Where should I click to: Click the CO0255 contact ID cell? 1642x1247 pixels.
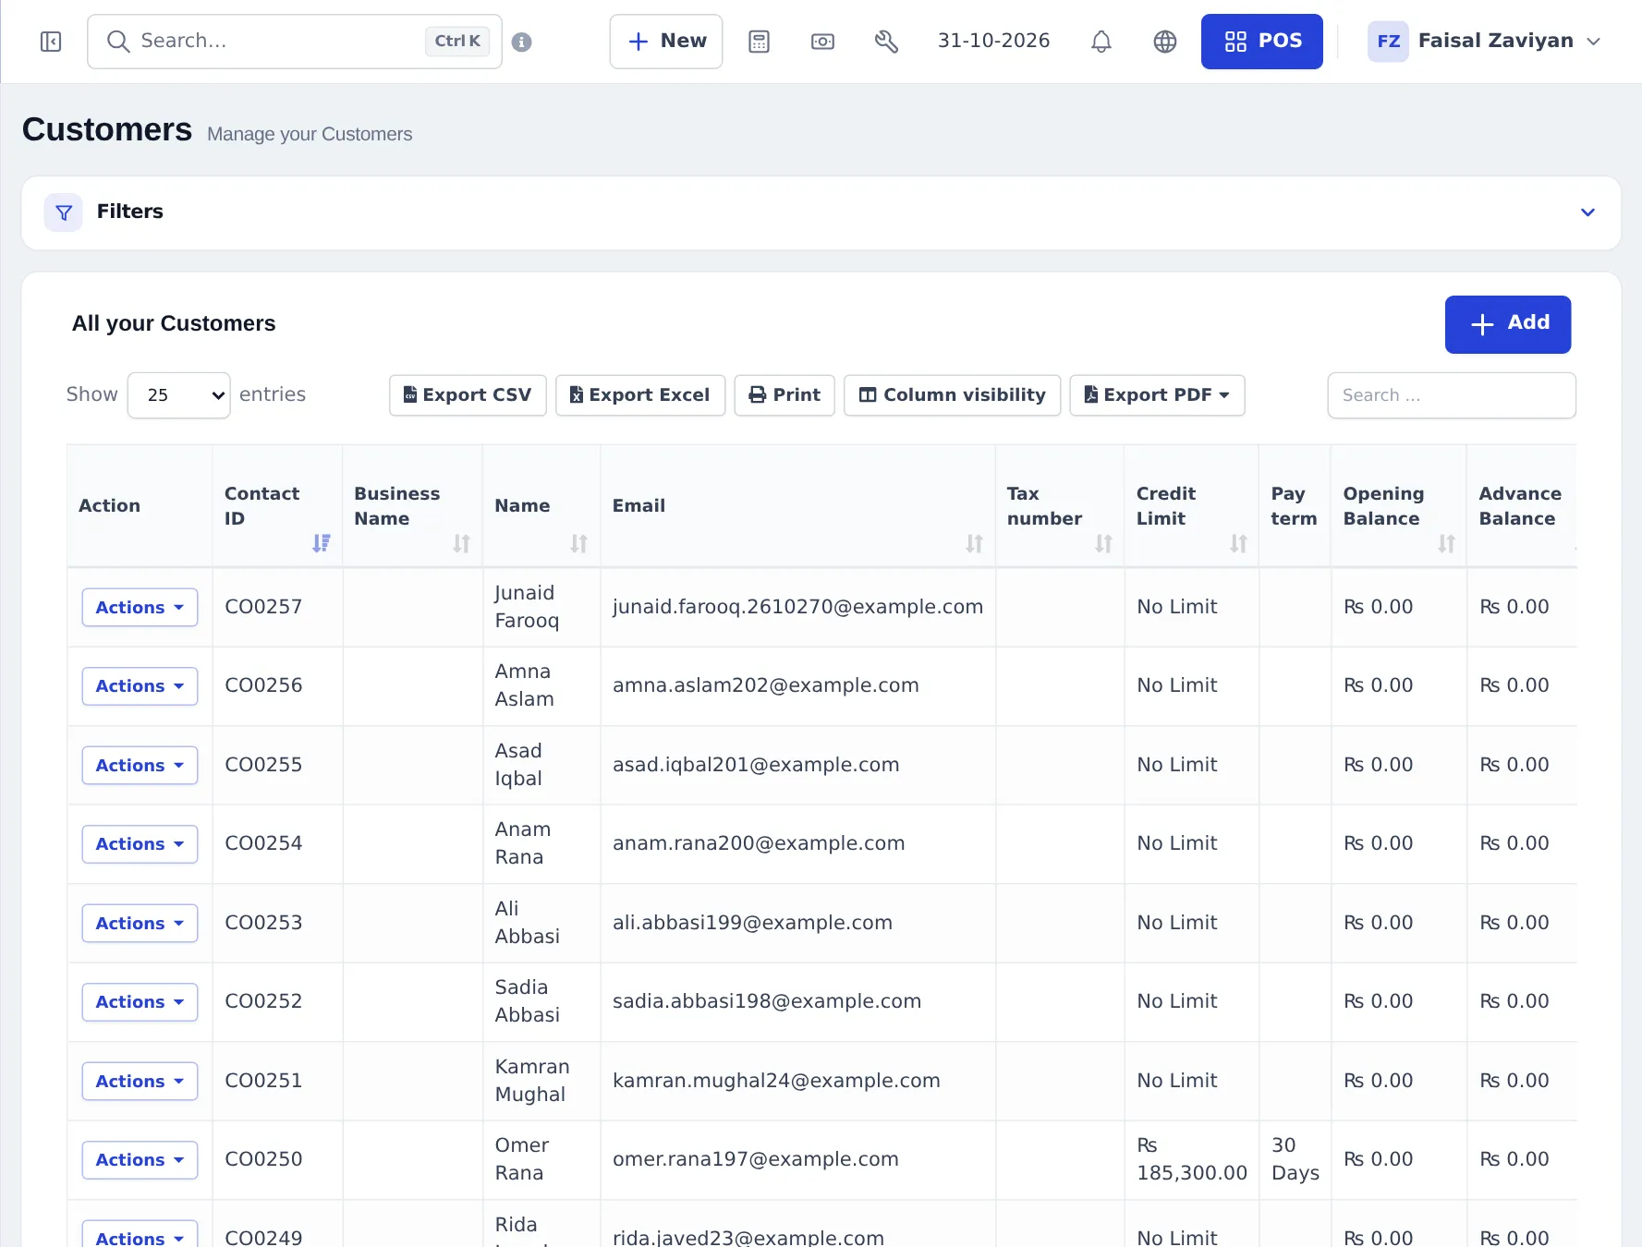[277, 765]
